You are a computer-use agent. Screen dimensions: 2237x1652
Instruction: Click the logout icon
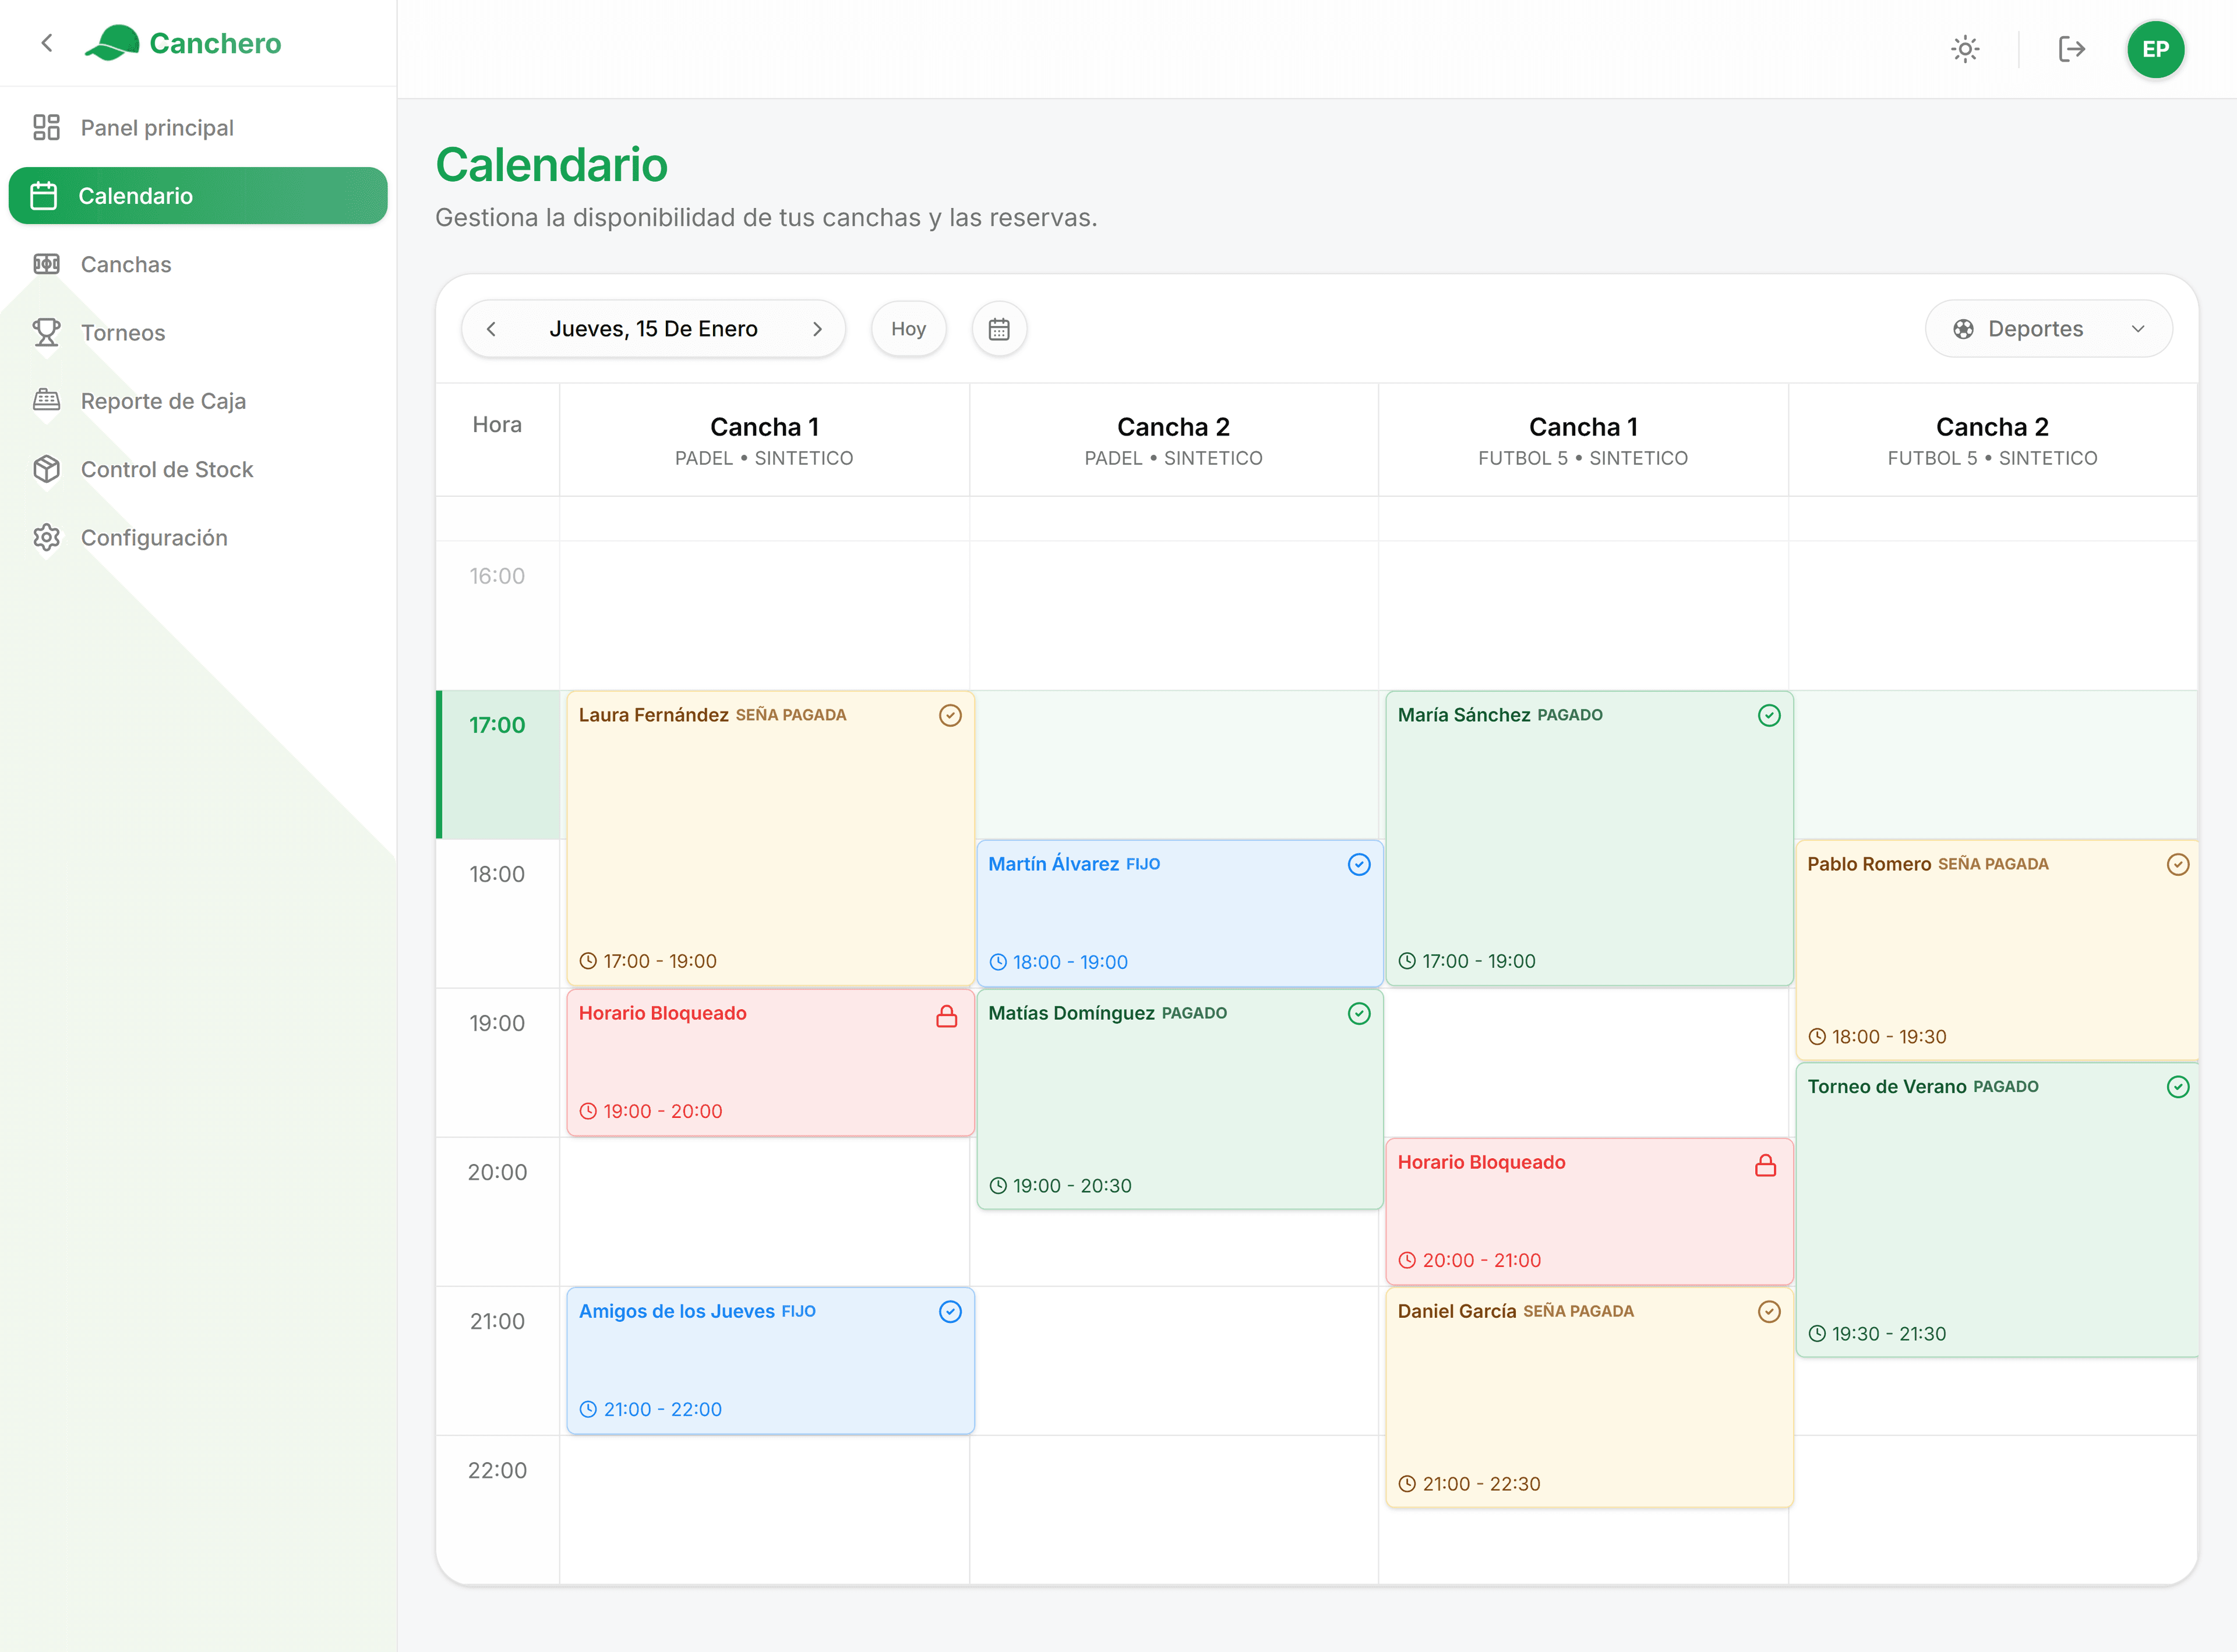click(x=2071, y=48)
